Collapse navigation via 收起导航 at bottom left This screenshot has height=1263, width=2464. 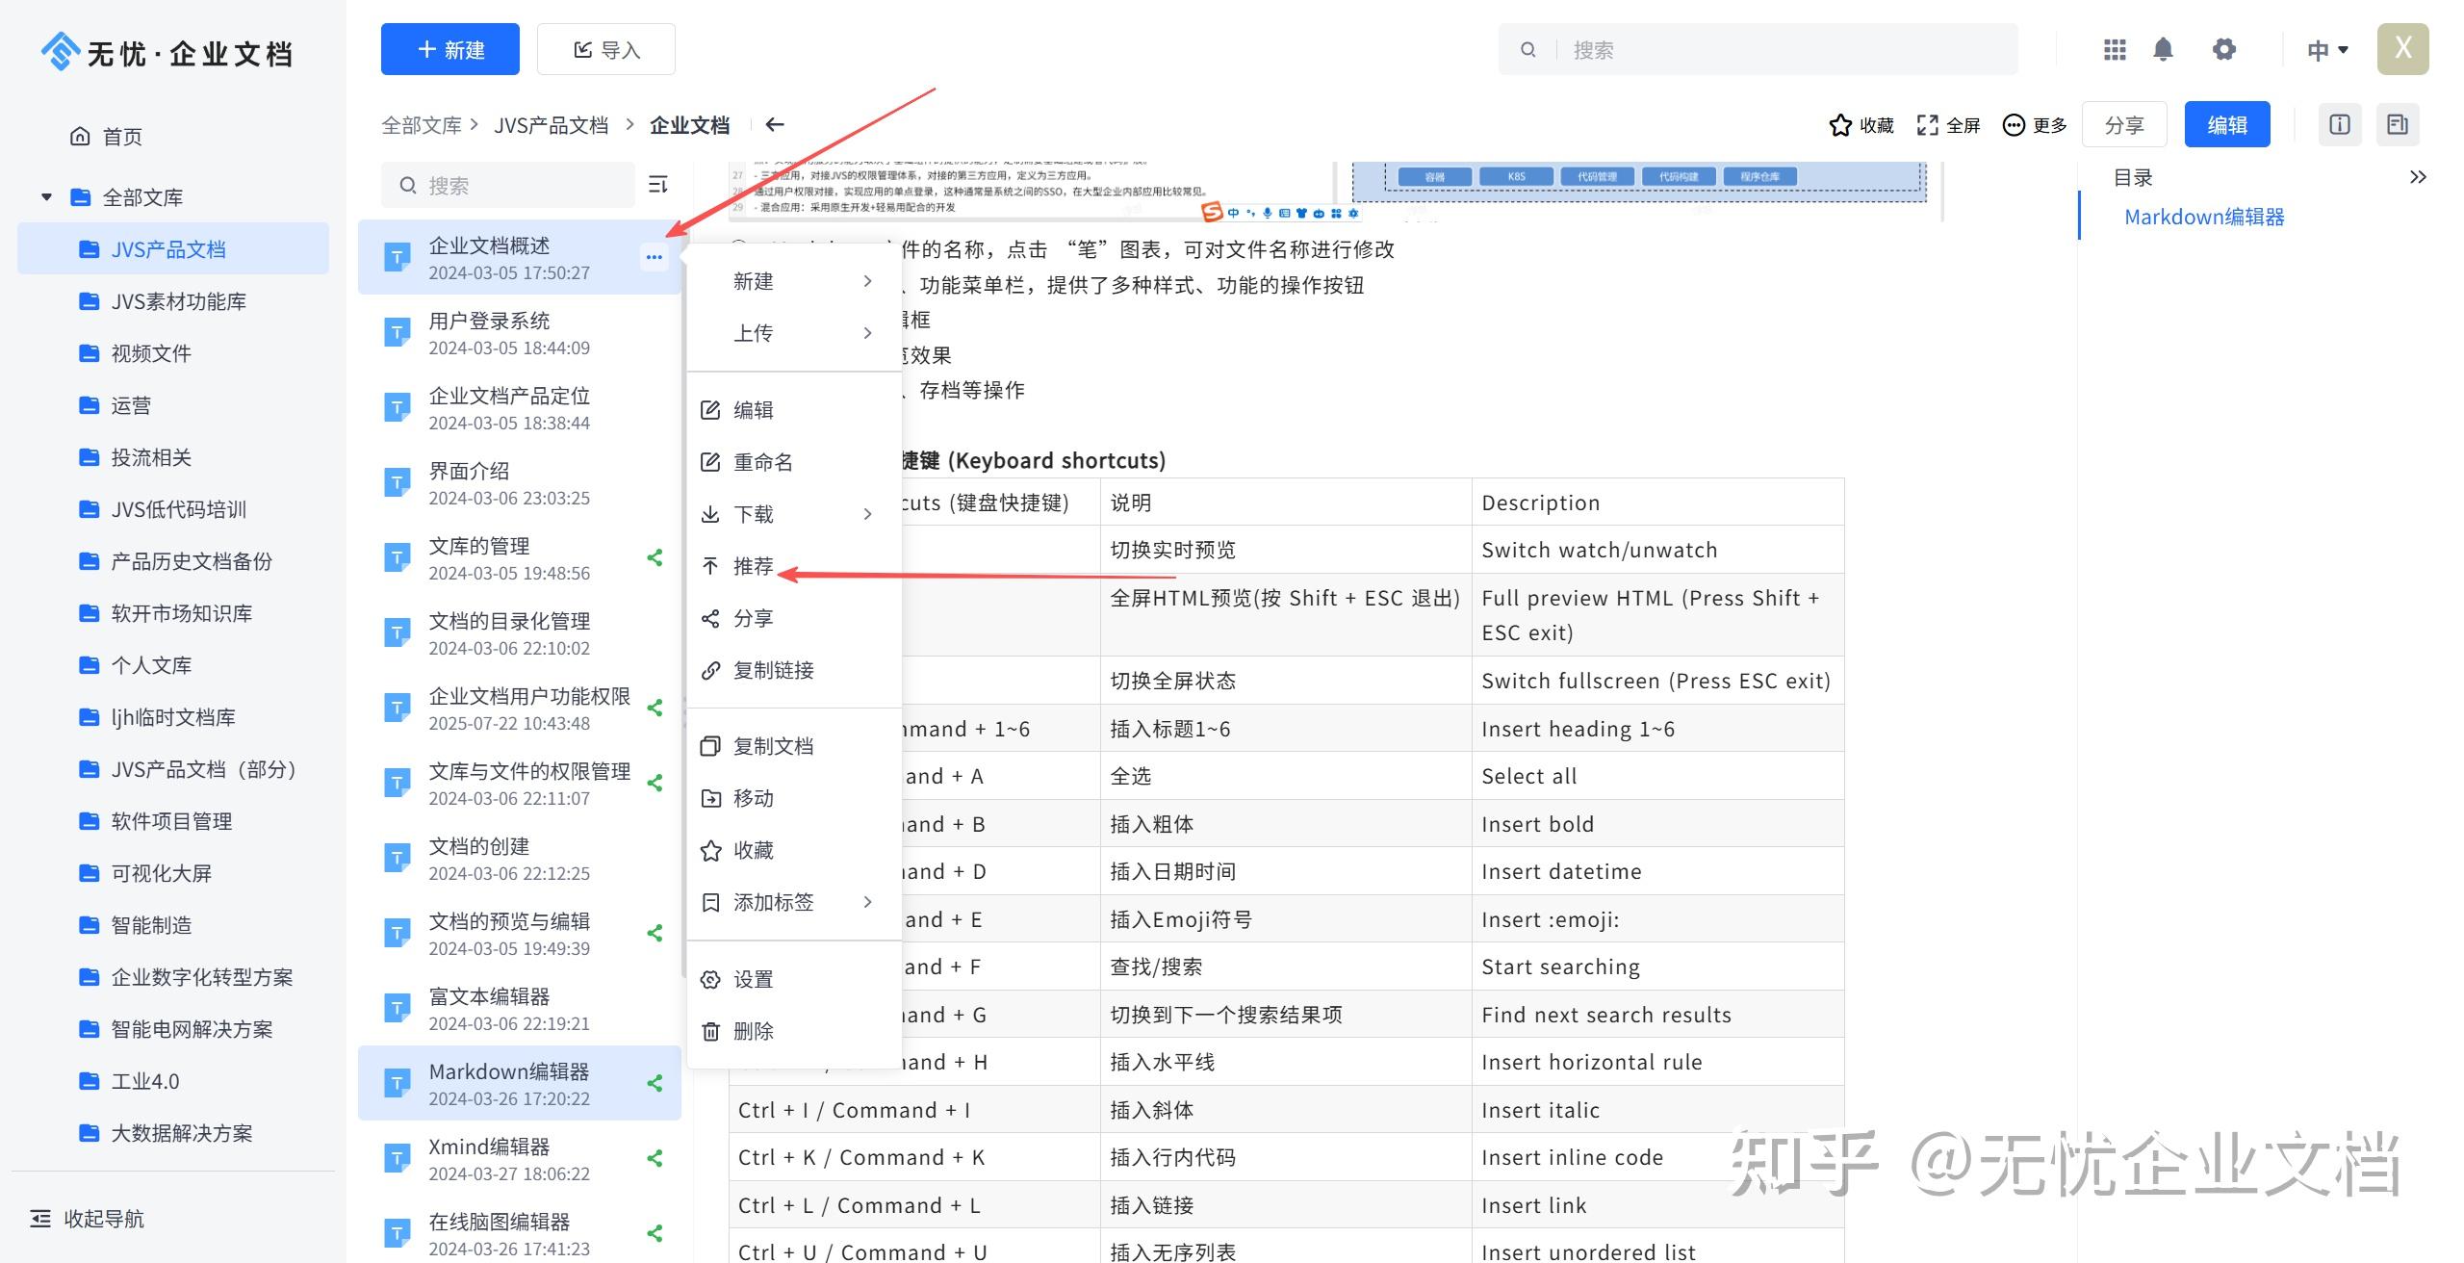86,1219
